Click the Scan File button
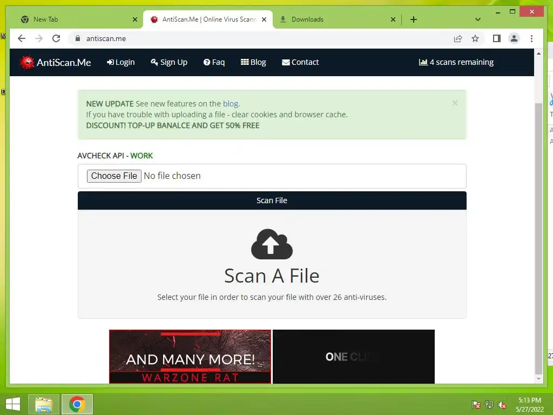 pyautogui.click(x=272, y=200)
